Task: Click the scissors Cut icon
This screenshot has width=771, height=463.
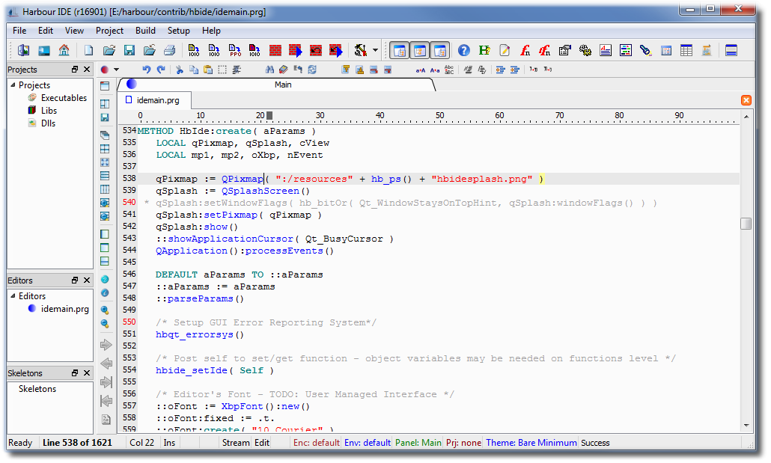Action: tap(180, 70)
